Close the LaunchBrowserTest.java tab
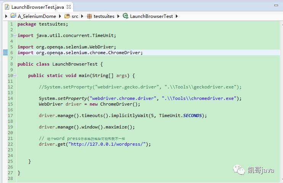283x183 pixels. [x=69, y=7]
